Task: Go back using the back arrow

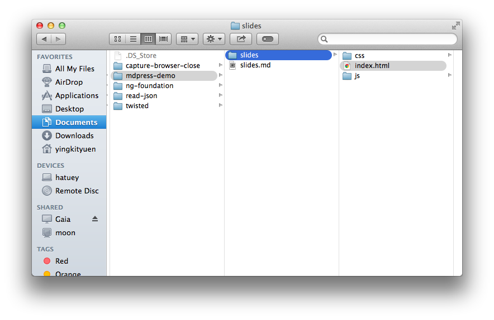Action: coord(44,39)
